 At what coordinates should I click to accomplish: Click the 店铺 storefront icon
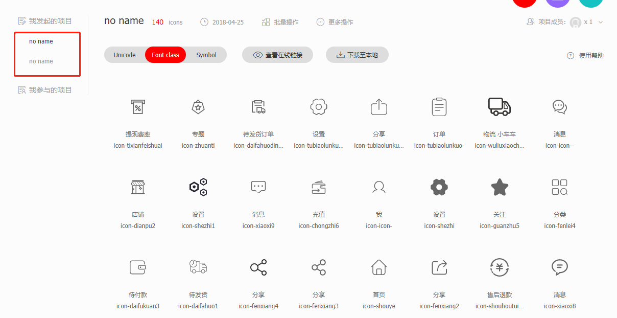pyautogui.click(x=138, y=187)
